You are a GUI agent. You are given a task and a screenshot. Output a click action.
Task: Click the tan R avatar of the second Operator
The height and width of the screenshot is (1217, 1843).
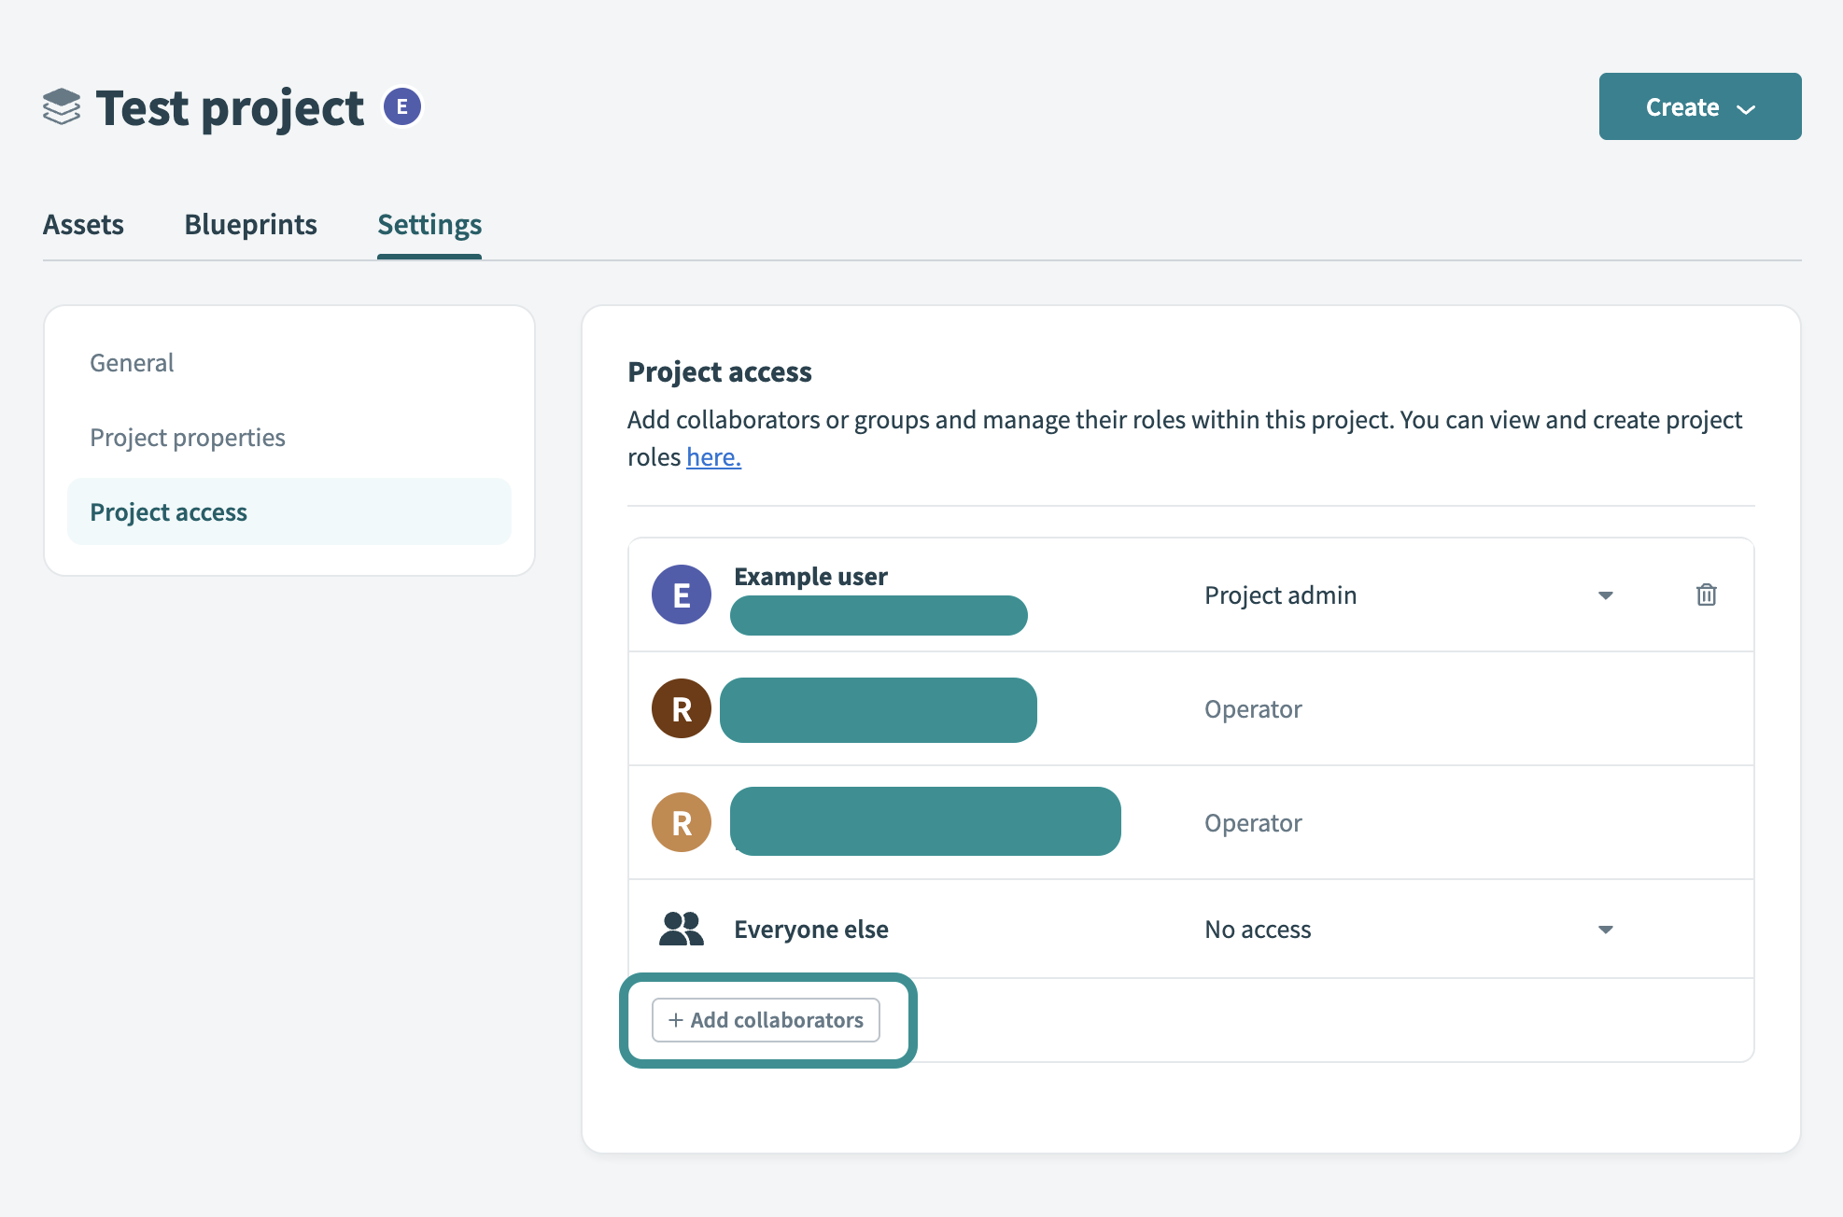click(x=681, y=822)
